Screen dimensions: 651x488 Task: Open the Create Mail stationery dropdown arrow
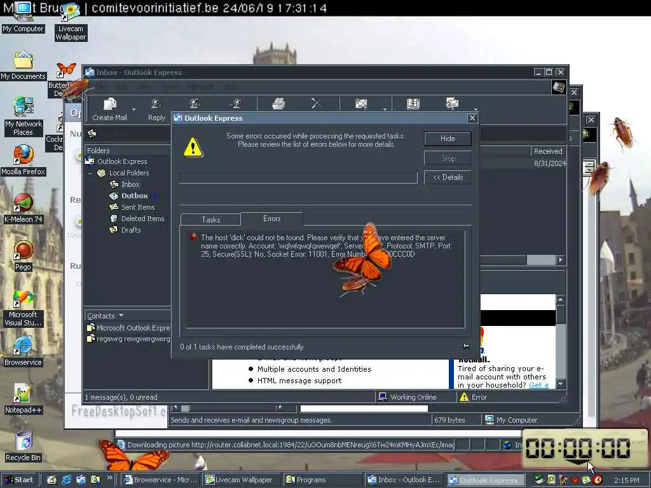click(134, 109)
